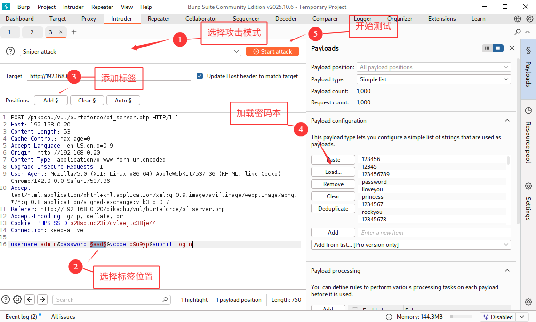Open editor search settings gear
This screenshot has height=322, width=536.
tap(17, 299)
